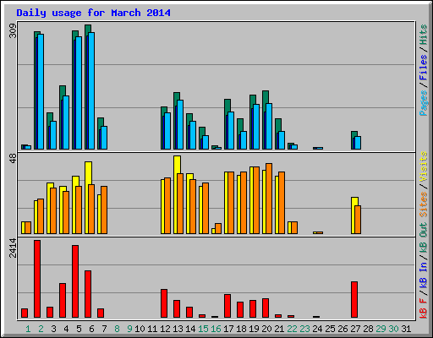Click the 'Visits' legend label
The height and width of the screenshot is (338, 433).
424,167
